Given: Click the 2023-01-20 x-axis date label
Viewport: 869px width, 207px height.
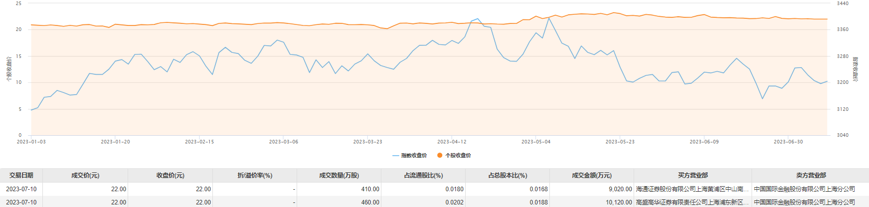Looking at the screenshot, I should pos(115,142).
